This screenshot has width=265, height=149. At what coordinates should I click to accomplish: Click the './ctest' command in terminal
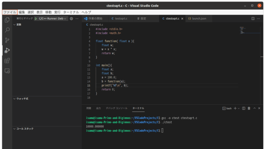tap(167, 122)
